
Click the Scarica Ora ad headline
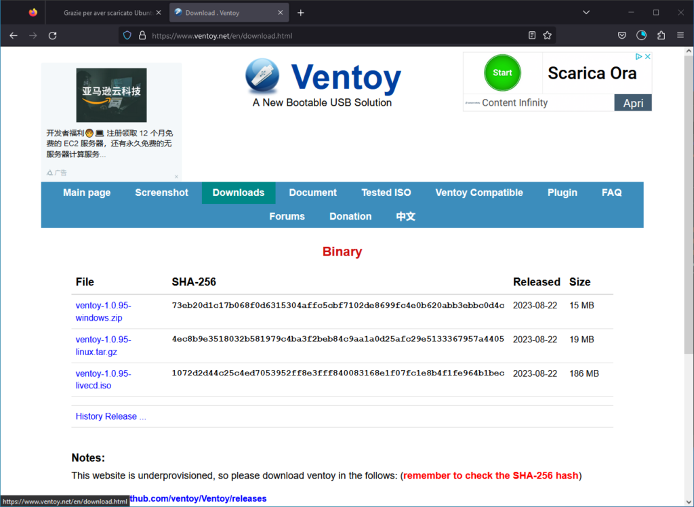pyautogui.click(x=592, y=73)
